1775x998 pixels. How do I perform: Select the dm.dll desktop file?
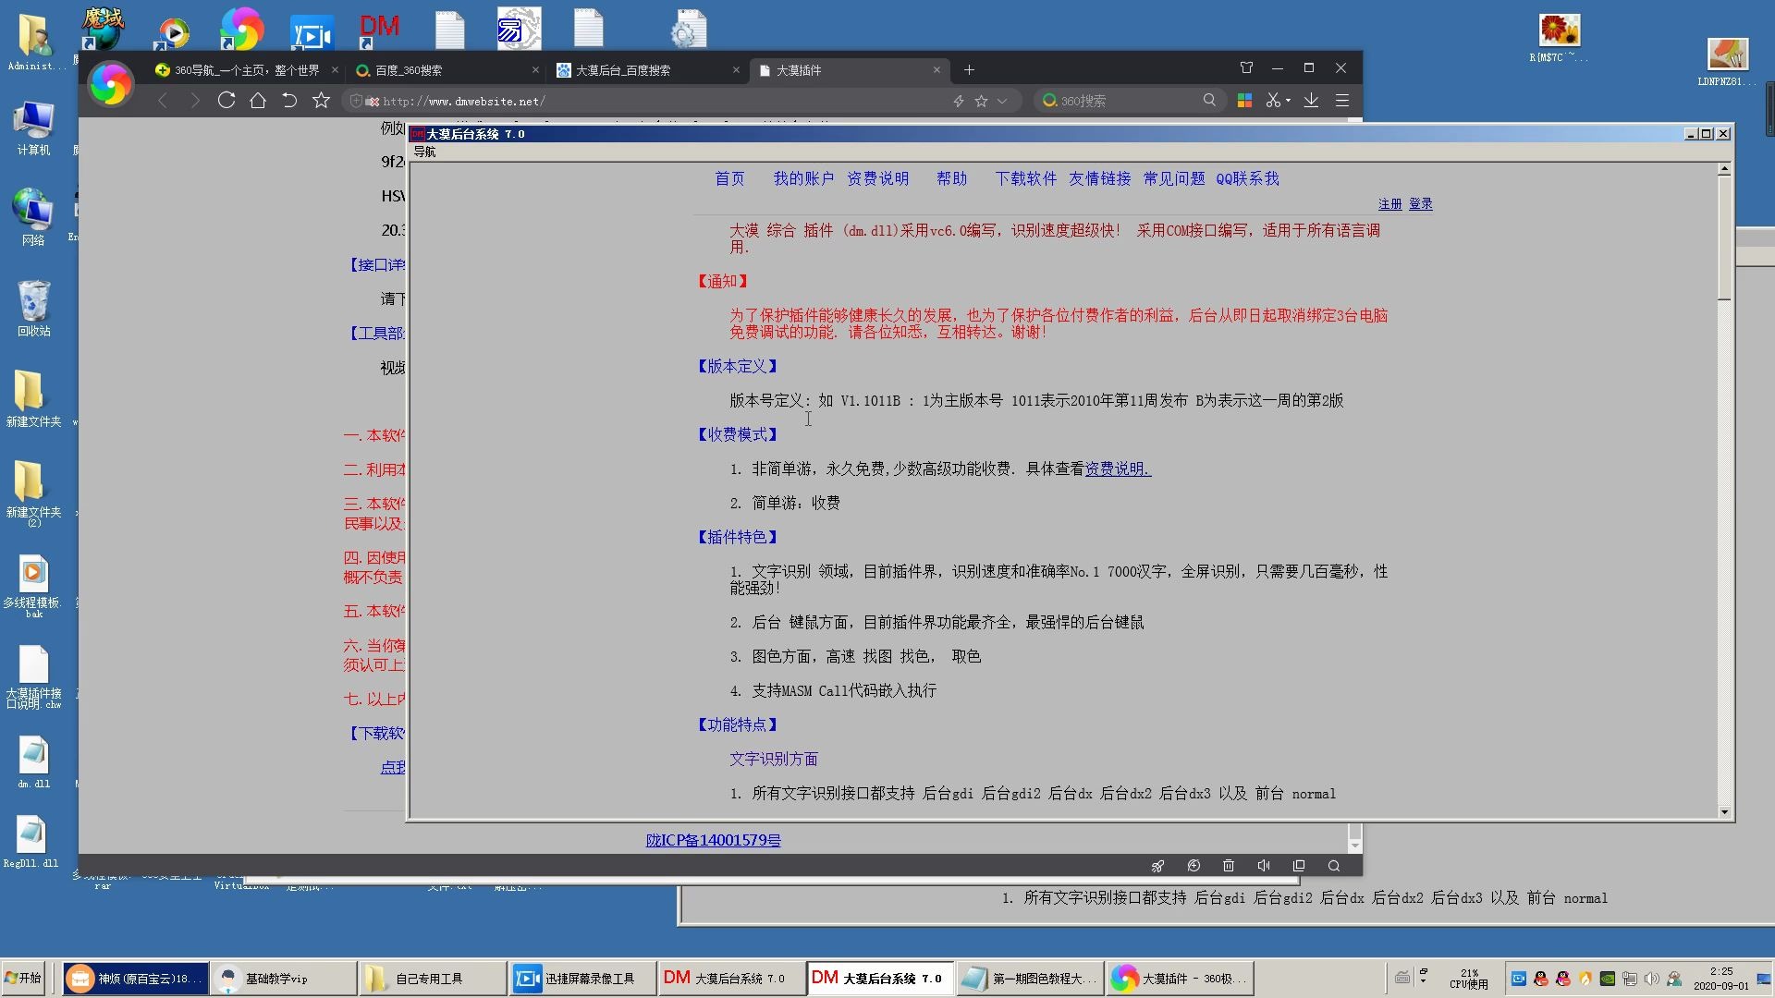33,762
